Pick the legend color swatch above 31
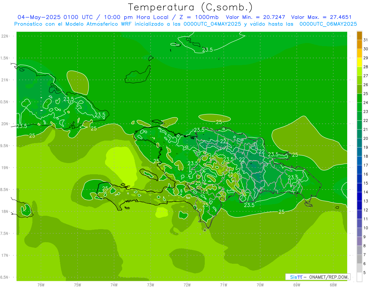 click(359, 36)
